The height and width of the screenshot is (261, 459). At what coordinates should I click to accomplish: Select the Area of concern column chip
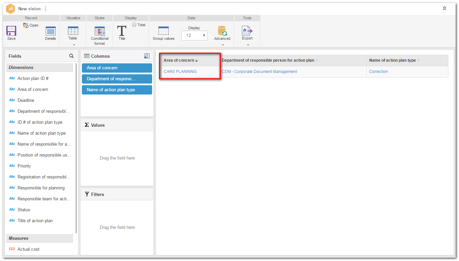click(x=117, y=68)
